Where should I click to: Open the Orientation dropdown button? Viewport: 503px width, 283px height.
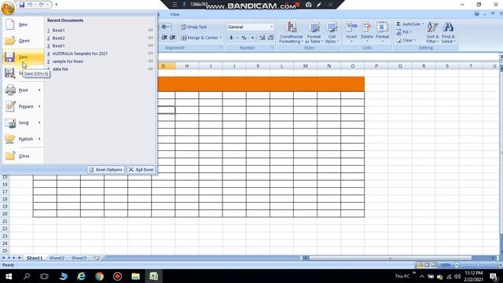click(x=166, y=27)
